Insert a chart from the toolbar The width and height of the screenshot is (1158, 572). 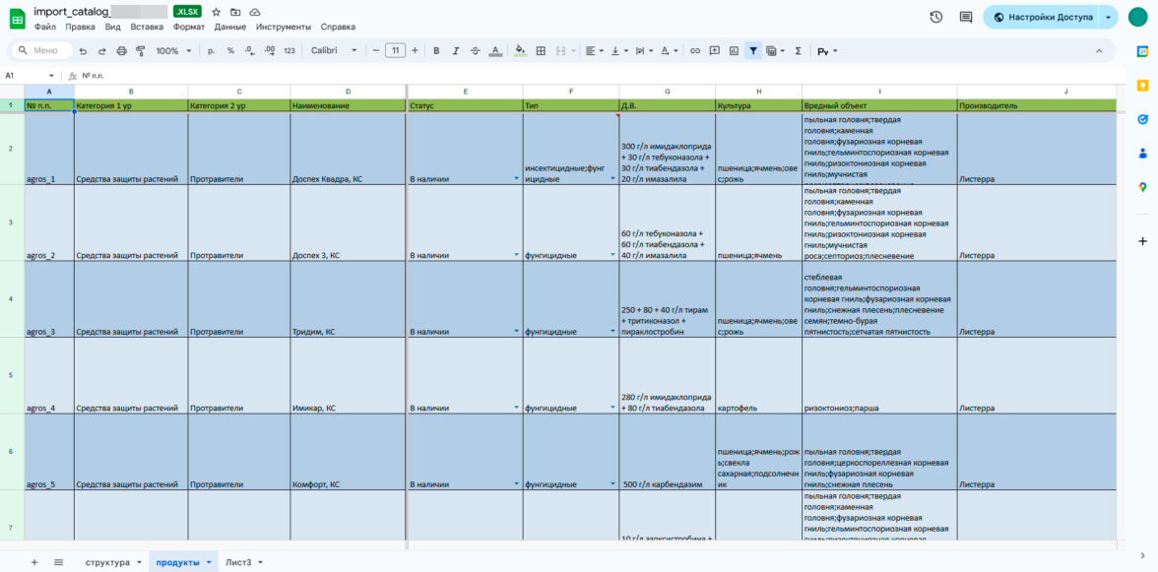point(734,50)
